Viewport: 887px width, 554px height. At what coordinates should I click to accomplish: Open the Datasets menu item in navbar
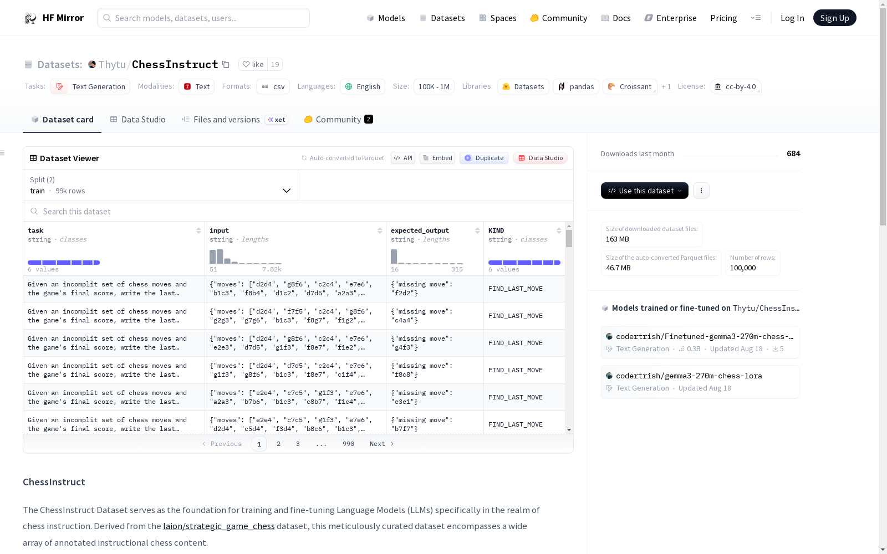442,18
